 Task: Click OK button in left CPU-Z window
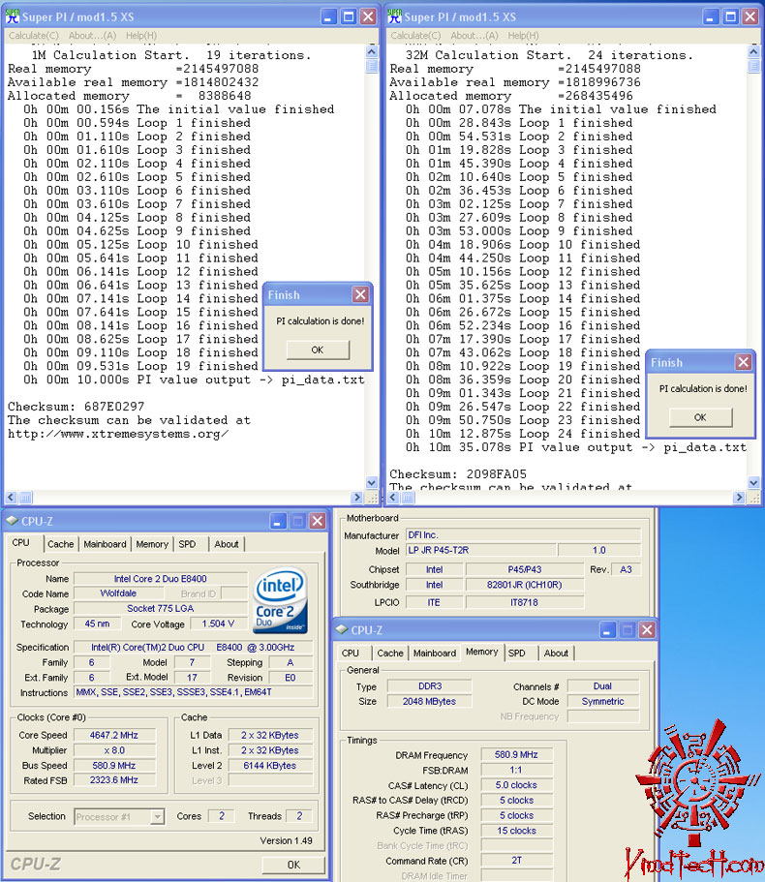(x=293, y=864)
